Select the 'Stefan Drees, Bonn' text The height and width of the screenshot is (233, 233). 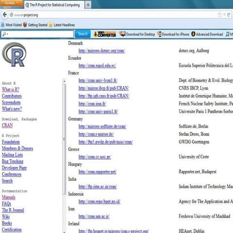pyautogui.click(x=194, y=134)
